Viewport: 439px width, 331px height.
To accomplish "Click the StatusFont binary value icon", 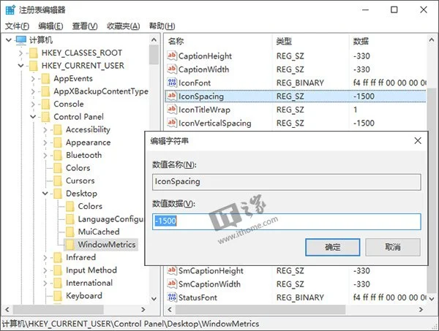I will point(173,297).
